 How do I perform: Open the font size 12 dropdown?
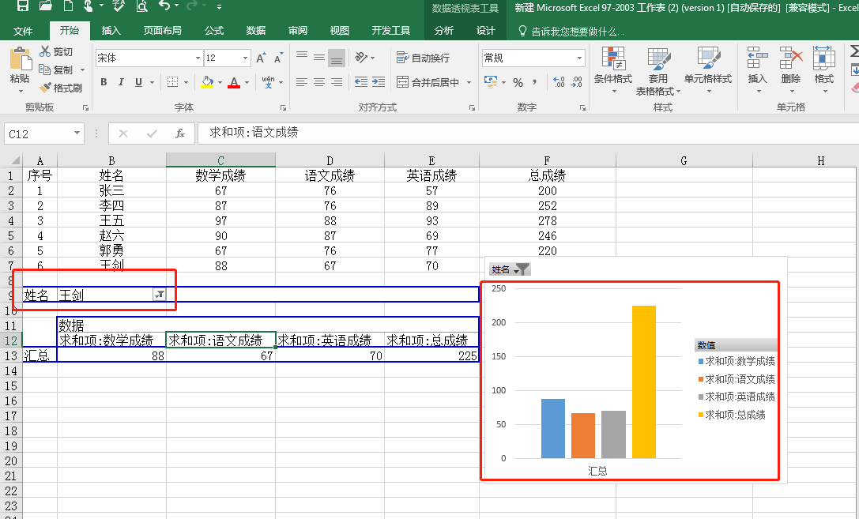245,58
